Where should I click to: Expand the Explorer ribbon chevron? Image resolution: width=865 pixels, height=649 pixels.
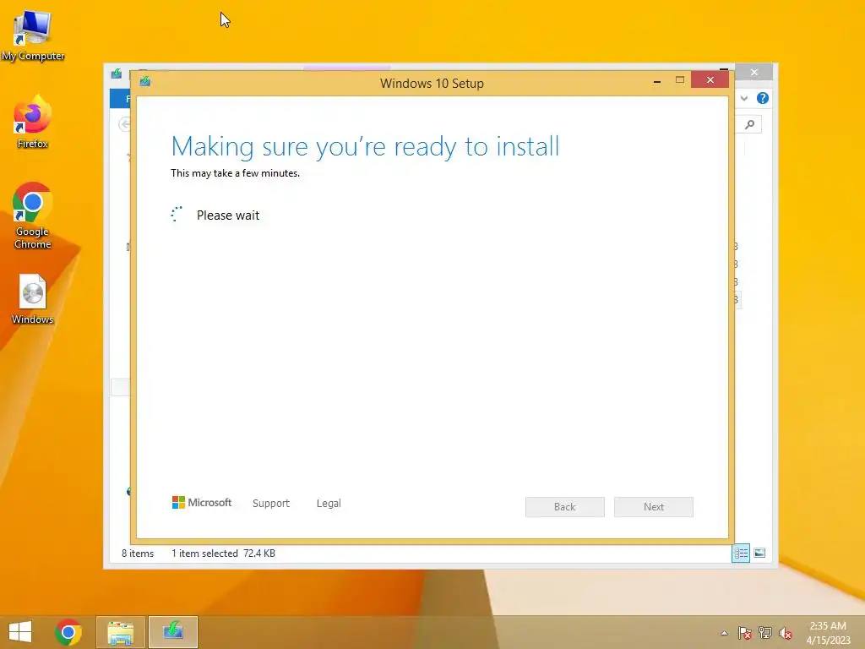(744, 98)
